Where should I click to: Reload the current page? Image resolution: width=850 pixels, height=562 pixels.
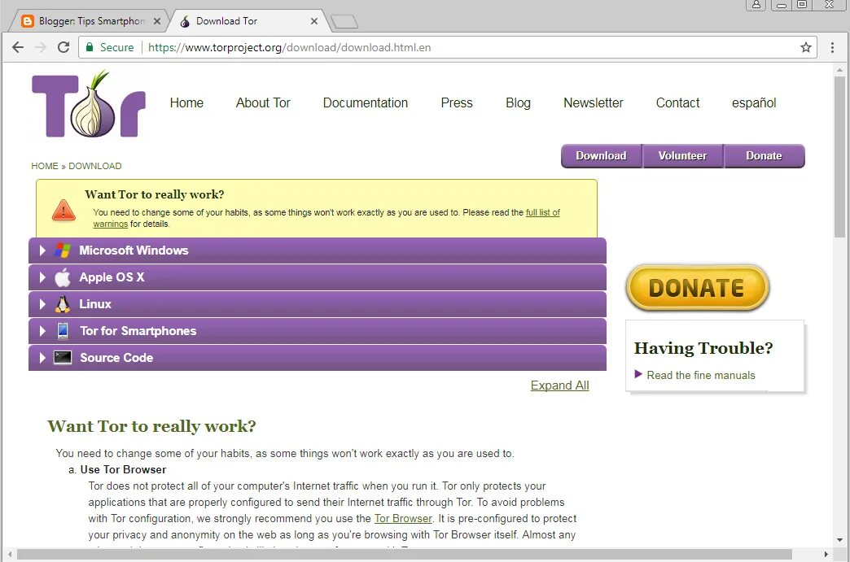pyautogui.click(x=64, y=47)
